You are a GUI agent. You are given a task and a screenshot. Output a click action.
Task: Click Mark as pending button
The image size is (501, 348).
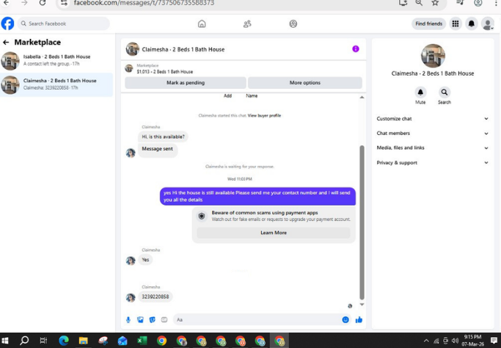pyautogui.click(x=186, y=82)
